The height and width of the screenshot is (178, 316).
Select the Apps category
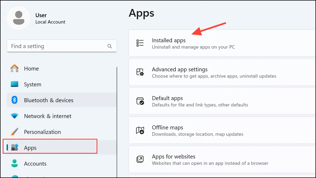62,147
